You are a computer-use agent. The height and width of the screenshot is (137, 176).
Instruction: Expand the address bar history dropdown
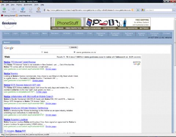pyautogui.click(x=135, y=10)
